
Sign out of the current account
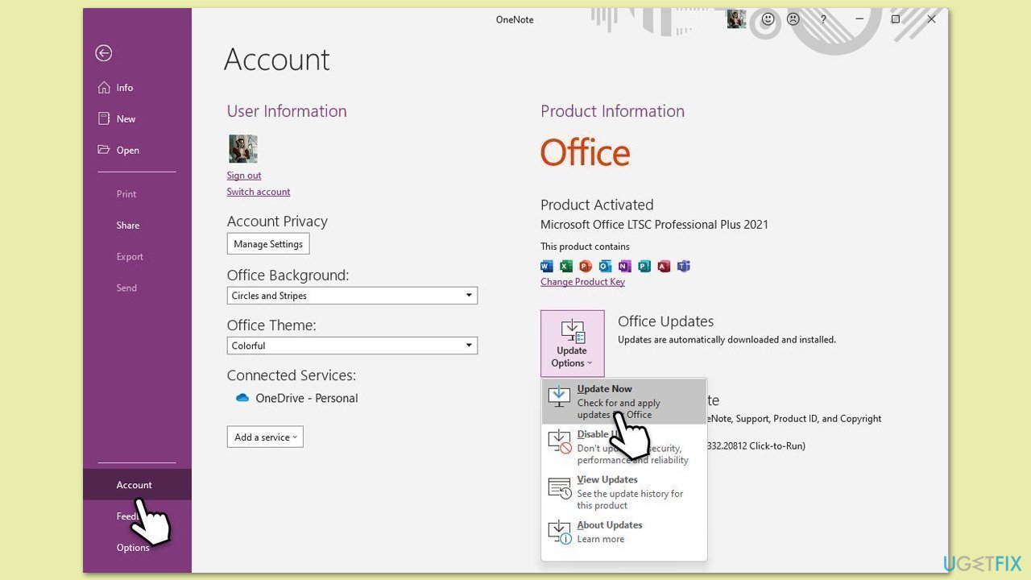click(243, 175)
